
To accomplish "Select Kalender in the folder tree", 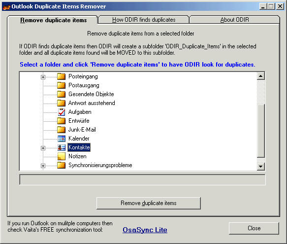I will click(x=79, y=139).
